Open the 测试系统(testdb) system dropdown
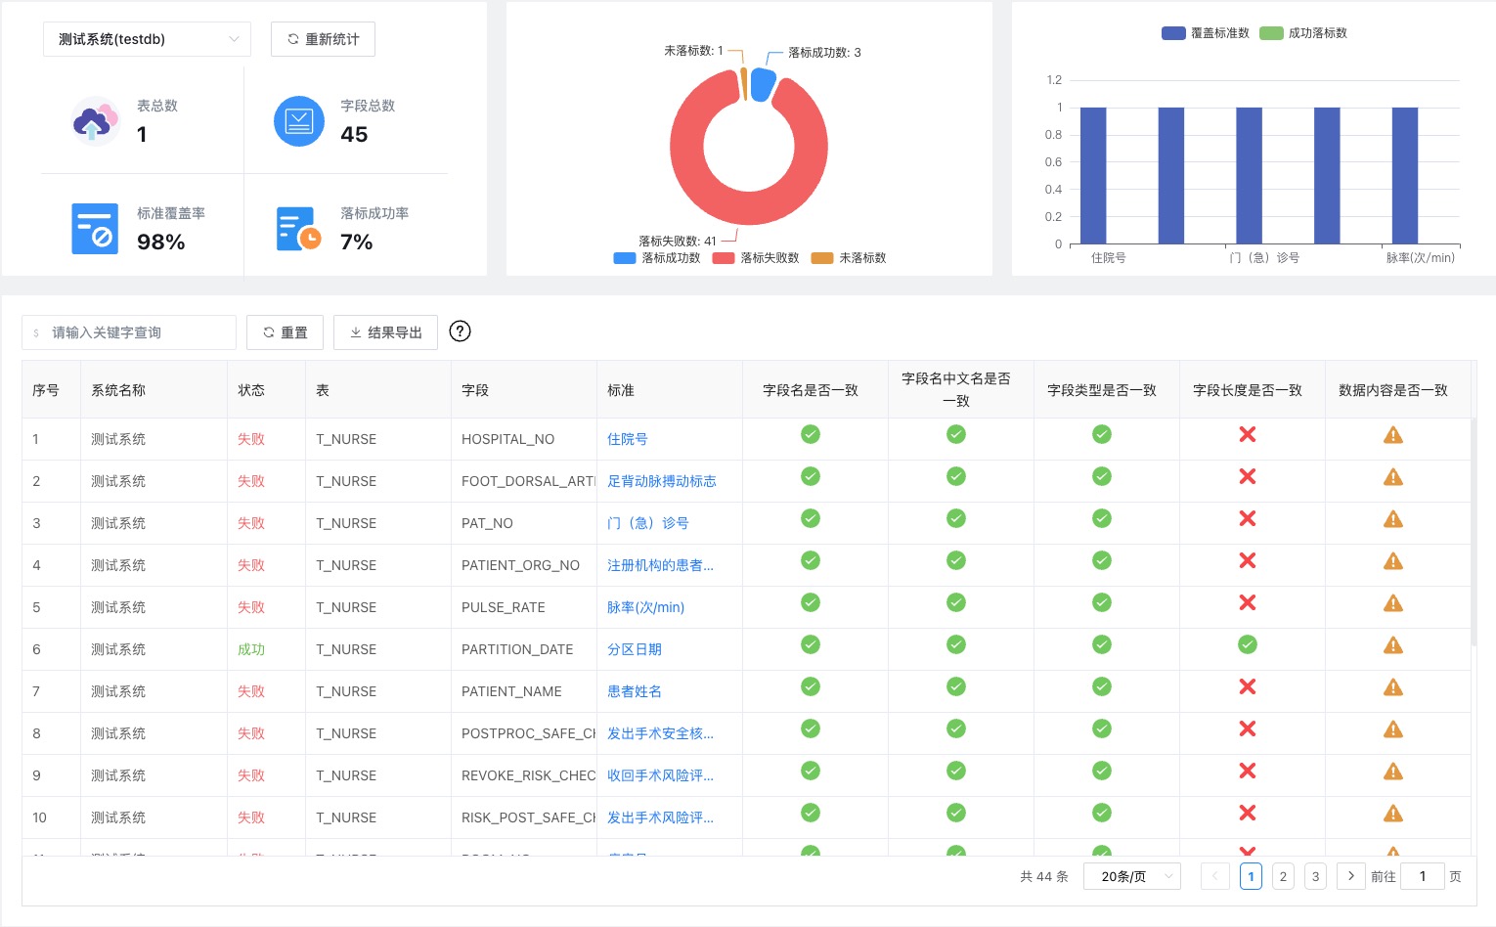Screen dimensions: 1496x927 click(147, 39)
